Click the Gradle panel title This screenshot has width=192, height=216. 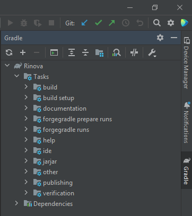13,38
